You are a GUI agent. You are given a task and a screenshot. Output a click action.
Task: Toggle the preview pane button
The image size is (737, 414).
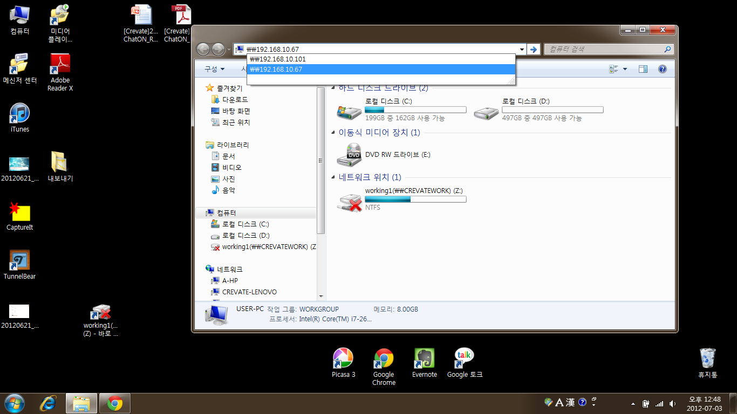click(643, 69)
